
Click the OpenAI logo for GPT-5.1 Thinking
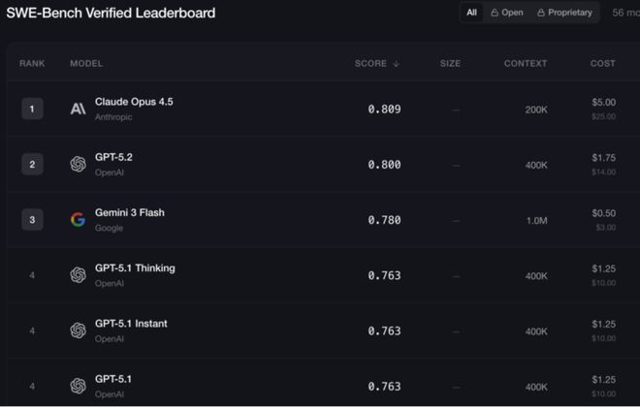pyautogui.click(x=79, y=275)
